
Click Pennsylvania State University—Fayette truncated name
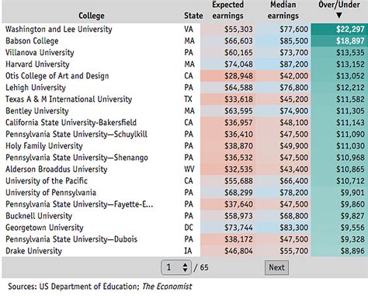tap(79, 204)
